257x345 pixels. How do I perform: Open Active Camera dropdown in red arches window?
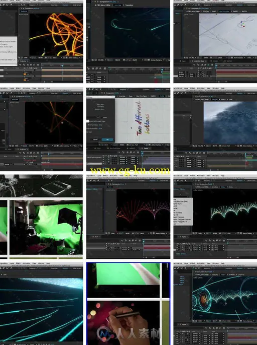(161, 233)
